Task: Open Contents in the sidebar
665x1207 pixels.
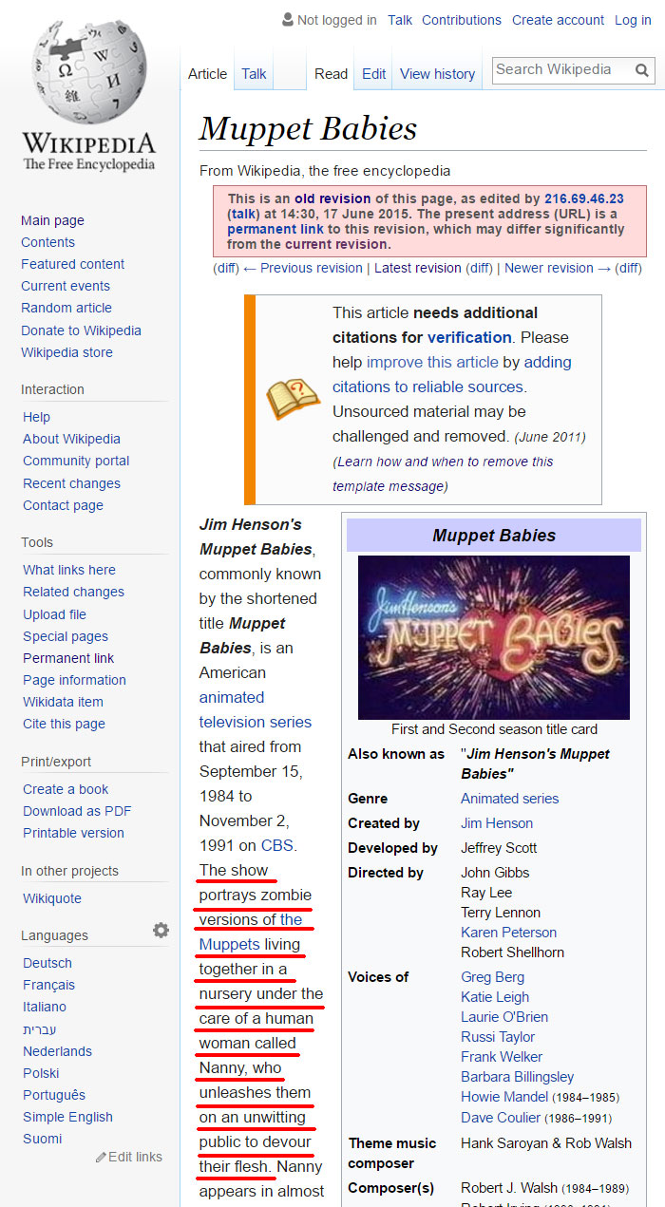Action: 47,242
